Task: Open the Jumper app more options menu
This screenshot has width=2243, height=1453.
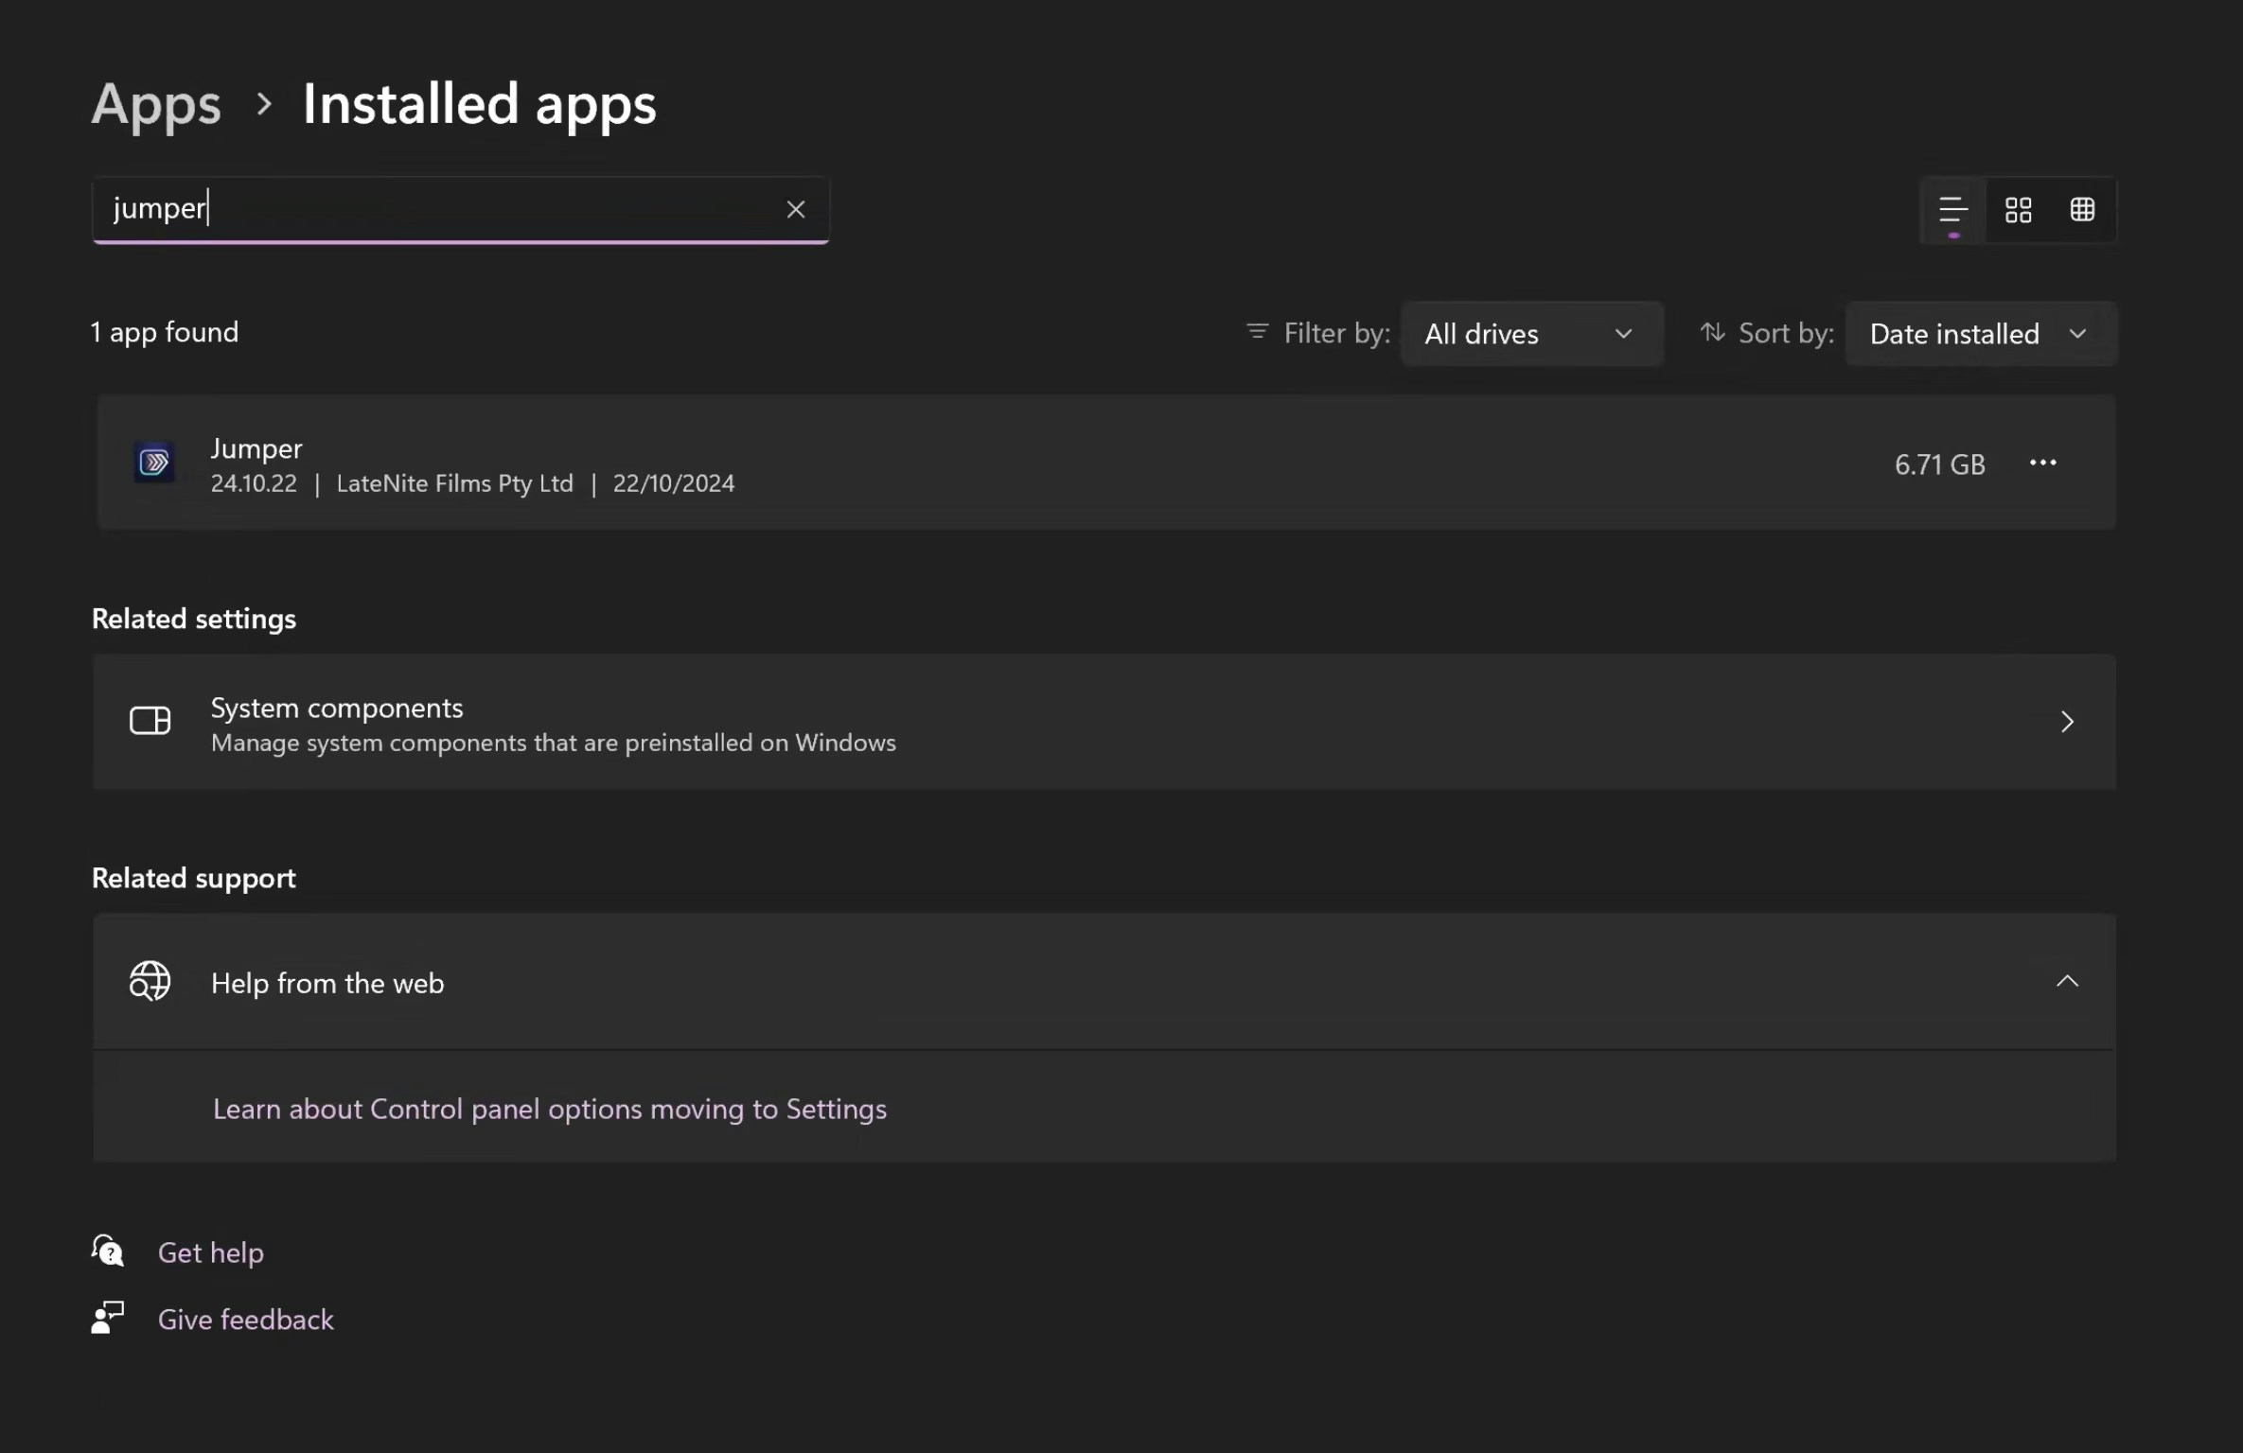Action: [x=2042, y=463]
